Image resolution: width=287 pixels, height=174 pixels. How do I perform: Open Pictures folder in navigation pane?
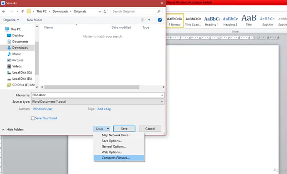[18, 60]
